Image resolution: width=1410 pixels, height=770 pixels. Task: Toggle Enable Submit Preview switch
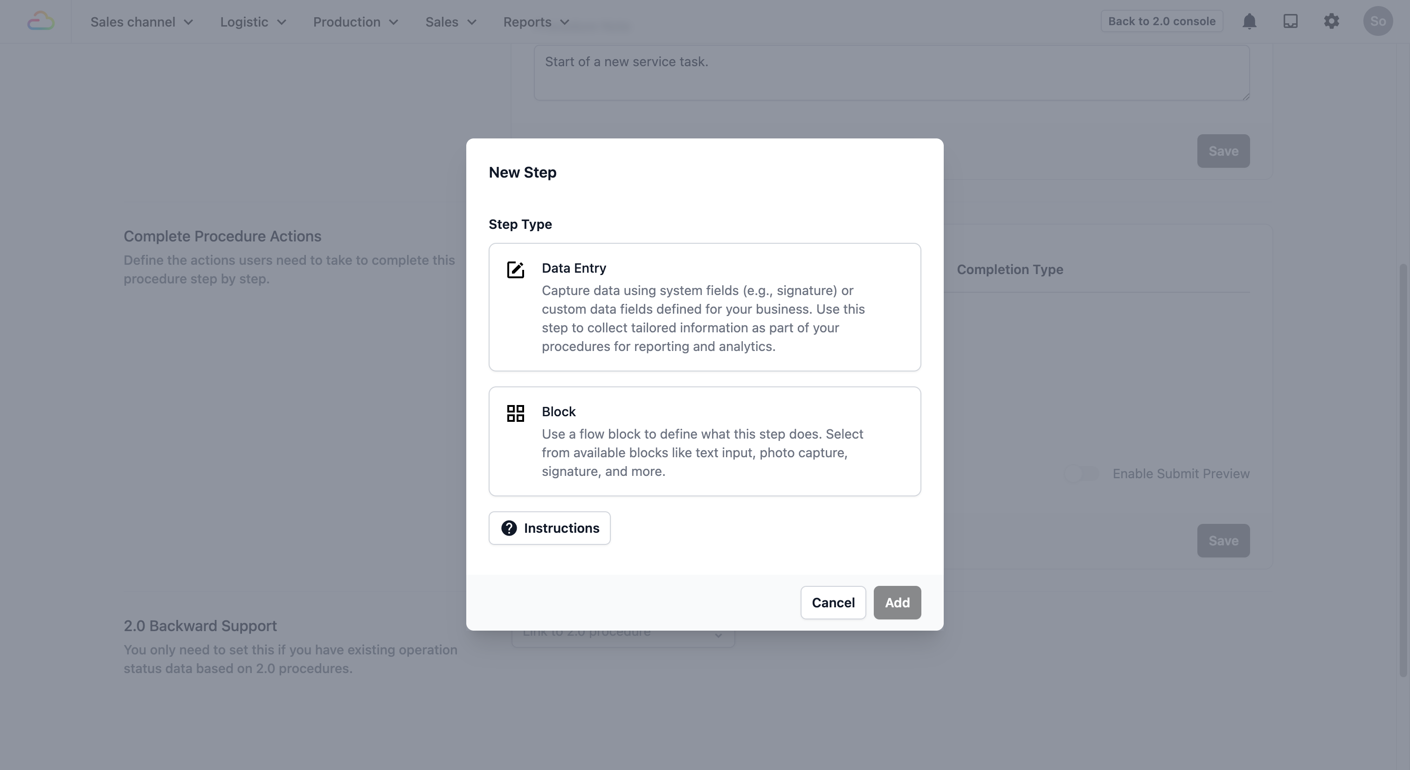tap(1082, 474)
